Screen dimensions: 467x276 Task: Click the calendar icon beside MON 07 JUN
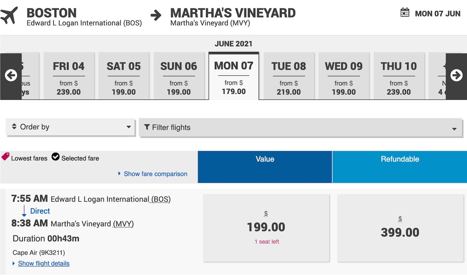click(405, 13)
